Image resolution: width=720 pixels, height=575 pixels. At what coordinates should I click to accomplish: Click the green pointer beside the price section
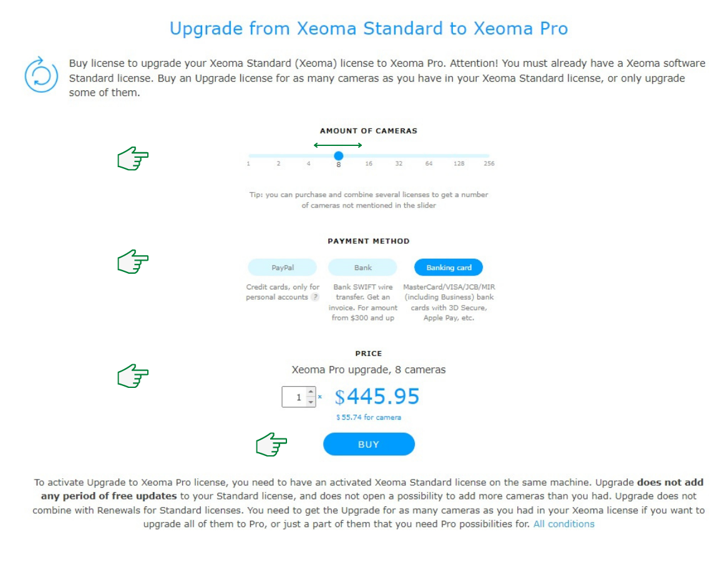[132, 375]
